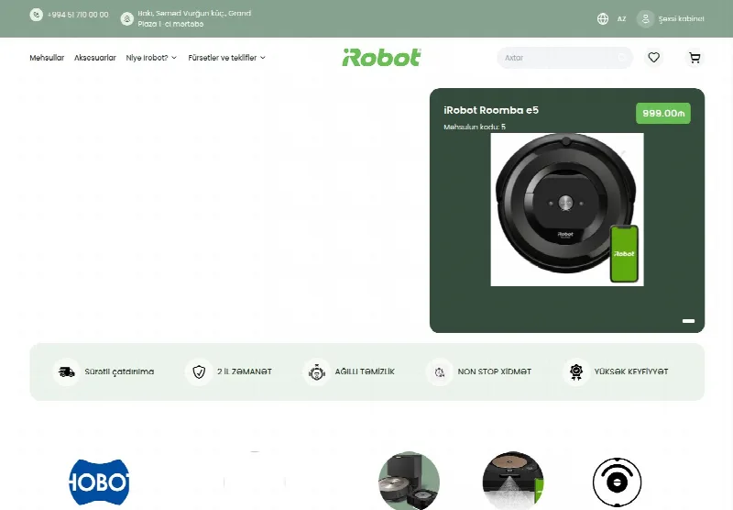Click the phone icon in the top bar
This screenshot has height=510, width=733.
click(x=36, y=15)
